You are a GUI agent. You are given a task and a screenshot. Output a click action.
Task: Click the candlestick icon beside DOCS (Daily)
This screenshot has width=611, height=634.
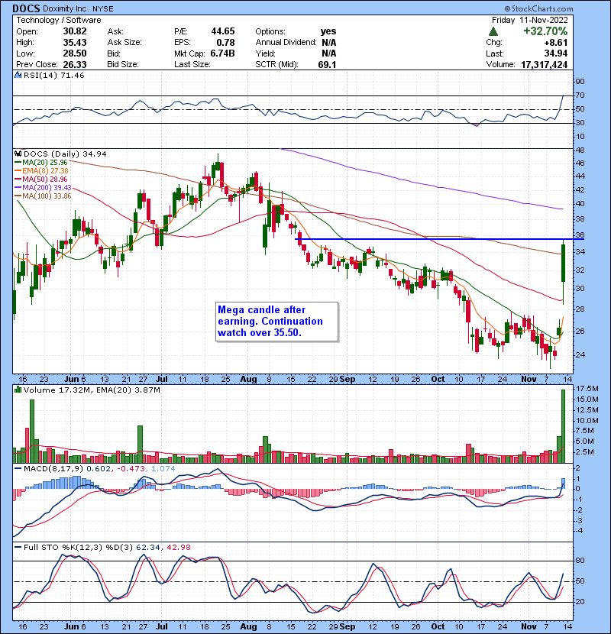[x=18, y=154]
